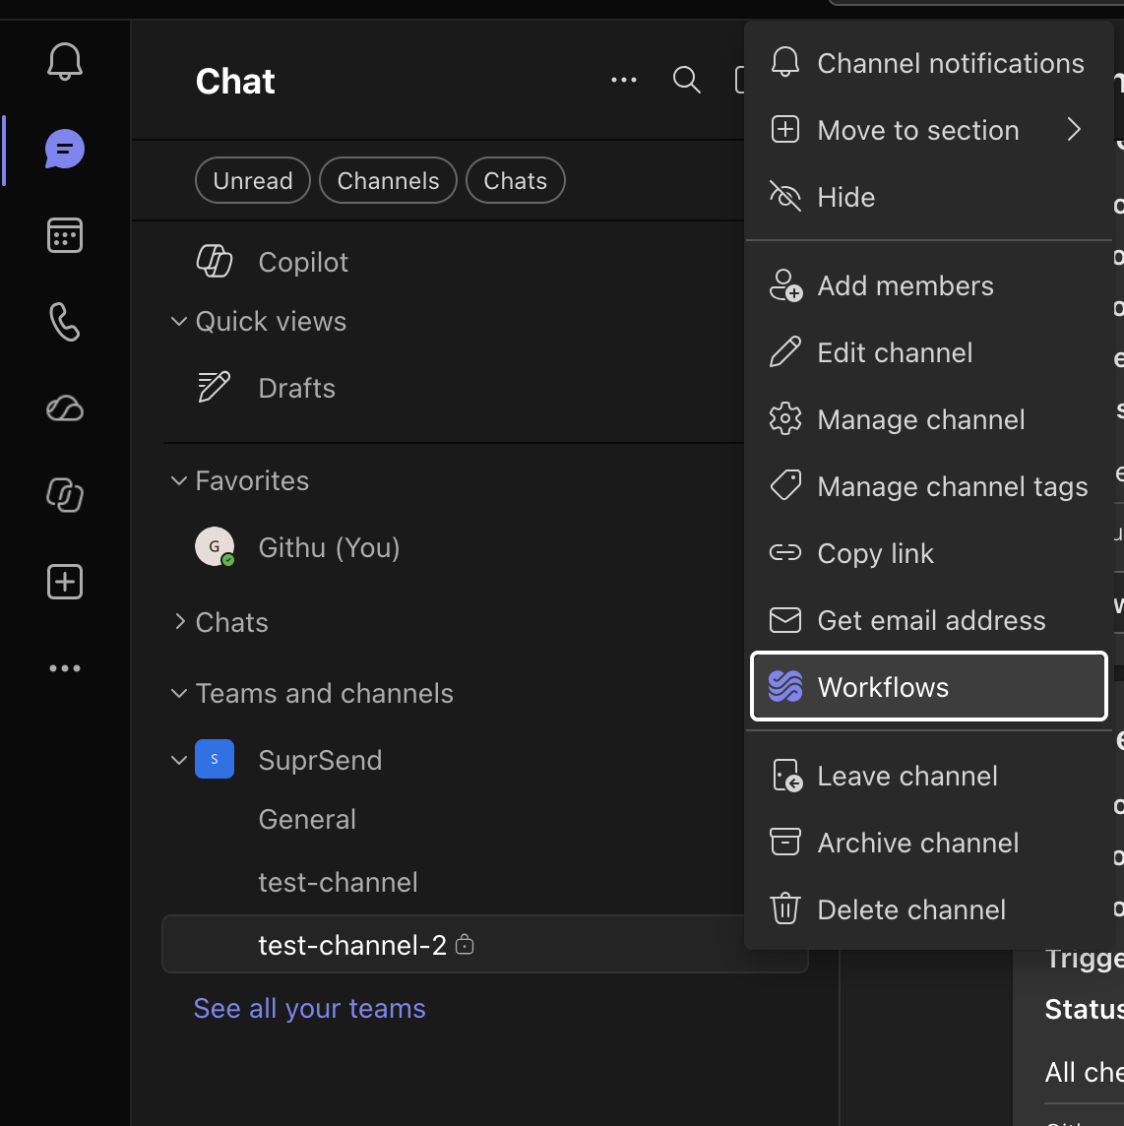
Task: Choose Delete channel option
Action: tap(928, 909)
